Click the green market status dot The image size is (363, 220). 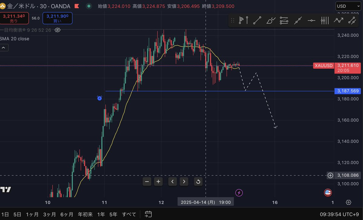[89, 6]
